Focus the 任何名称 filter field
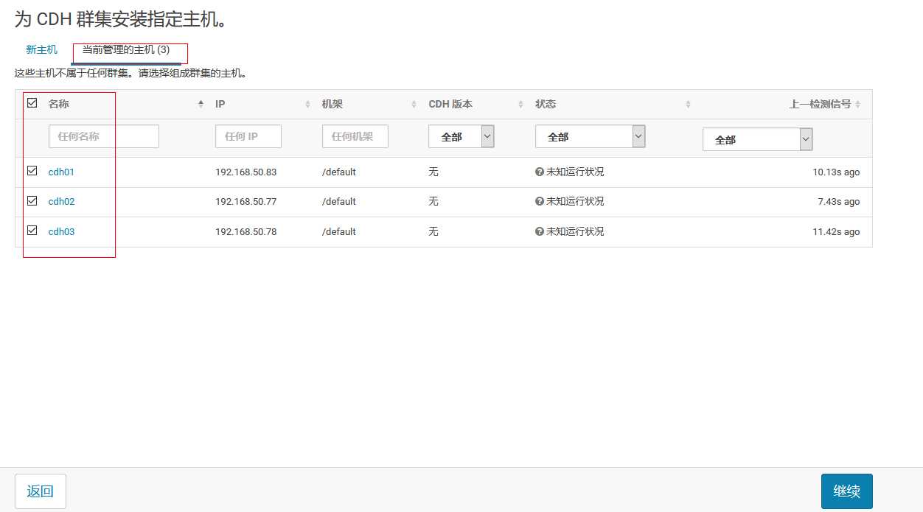 [104, 136]
